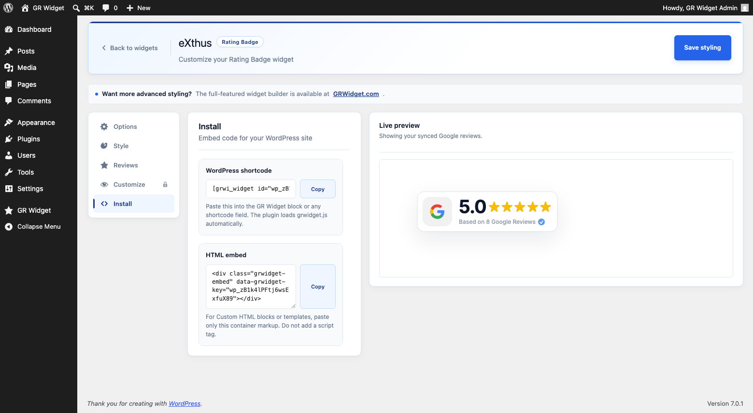Click the search magnifier icon in admin bar
This screenshot has width=753, height=413.
(x=76, y=8)
